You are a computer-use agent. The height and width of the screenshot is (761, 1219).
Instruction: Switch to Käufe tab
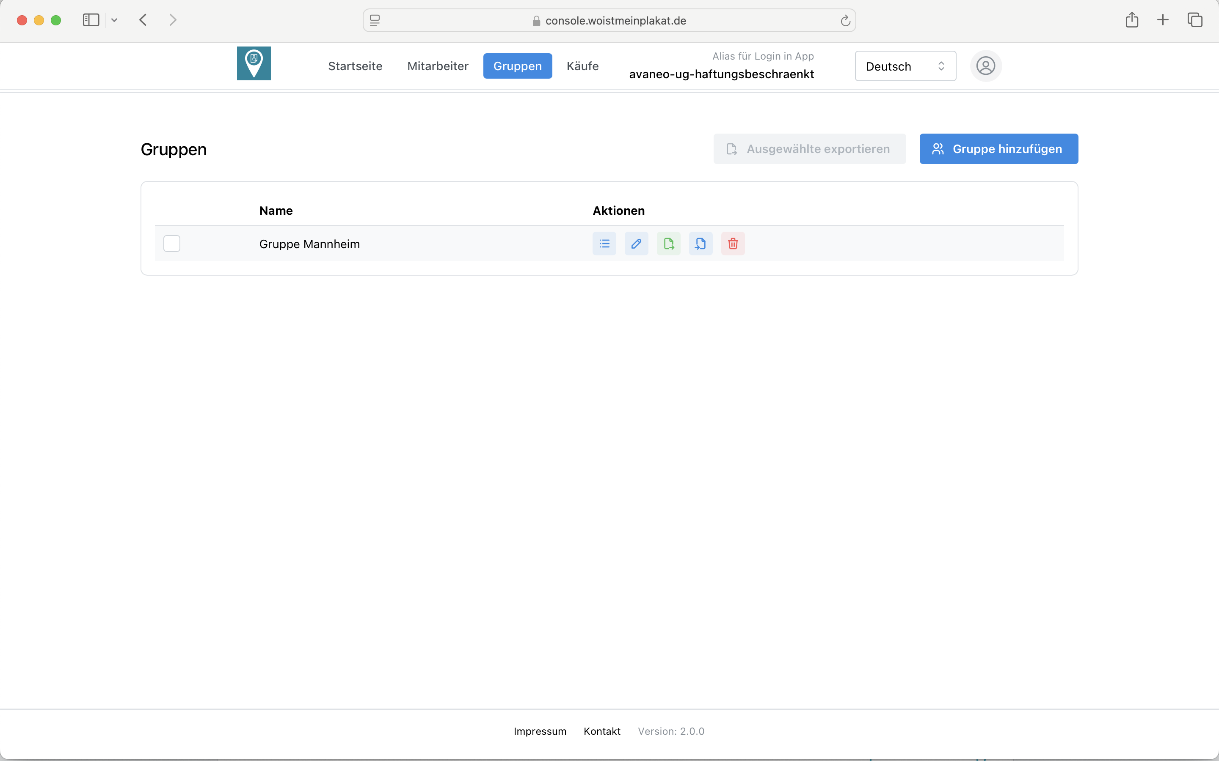(582, 66)
